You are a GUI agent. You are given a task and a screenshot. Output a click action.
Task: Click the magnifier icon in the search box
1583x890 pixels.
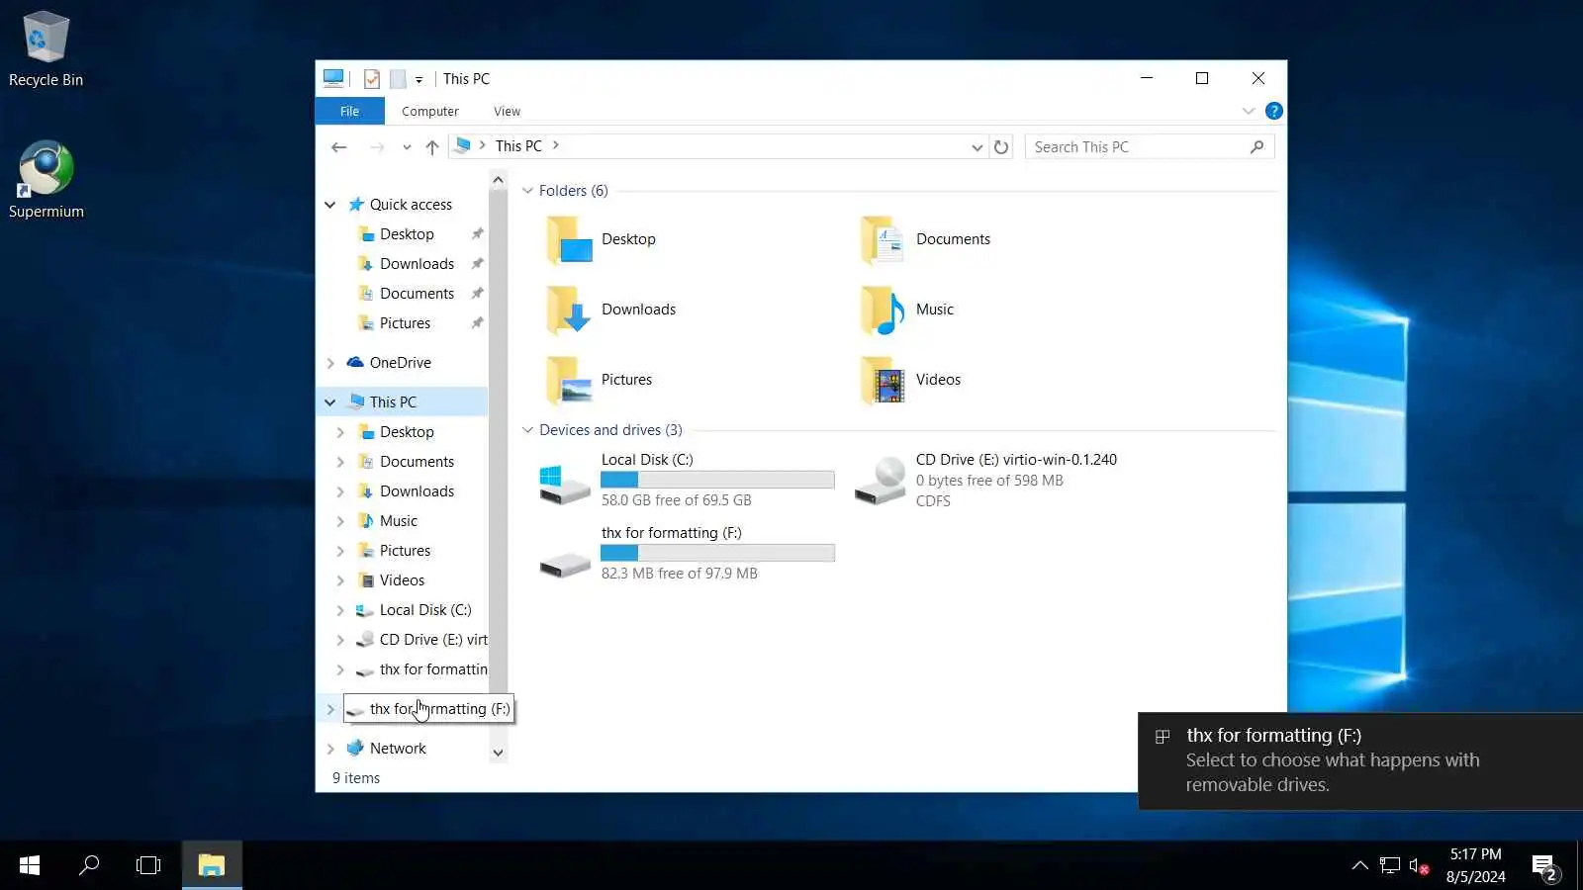pyautogui.click(x=1257, y=147)
